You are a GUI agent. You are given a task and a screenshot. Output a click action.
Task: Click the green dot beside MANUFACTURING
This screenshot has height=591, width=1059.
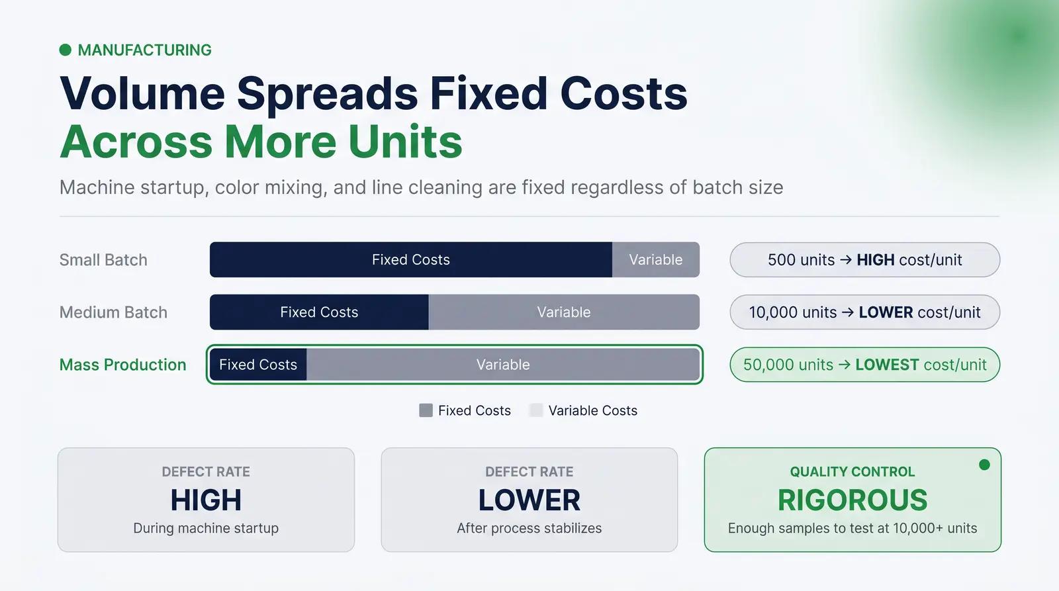tap(65, 50)
